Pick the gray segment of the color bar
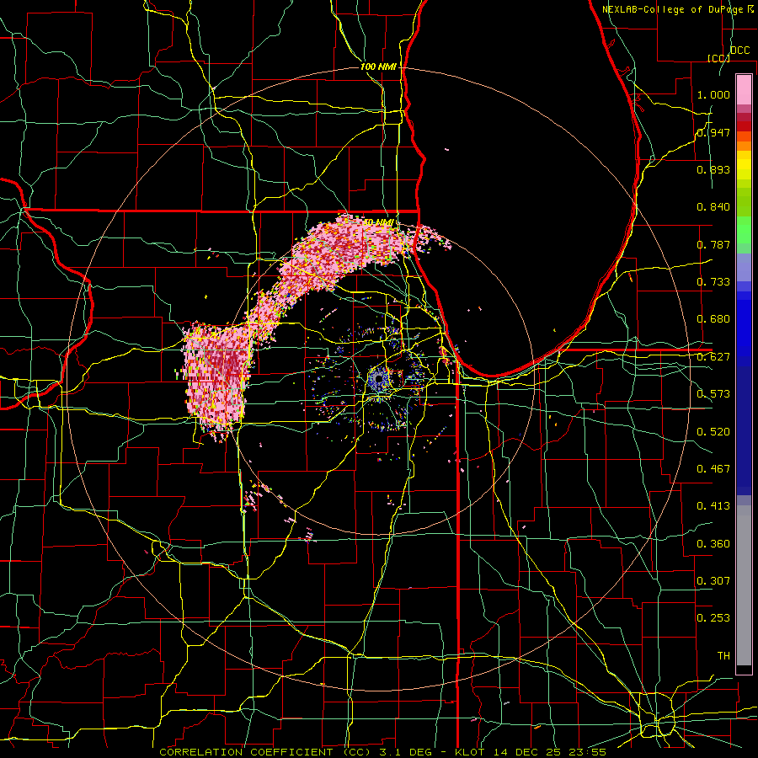The image size is (758, 758). tap(744, 585)
